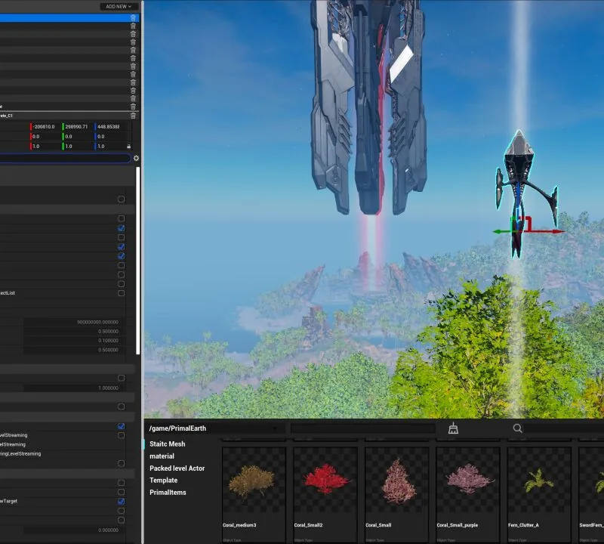Click the blue-marked 1.0 scale field

[x=109, y=146]
